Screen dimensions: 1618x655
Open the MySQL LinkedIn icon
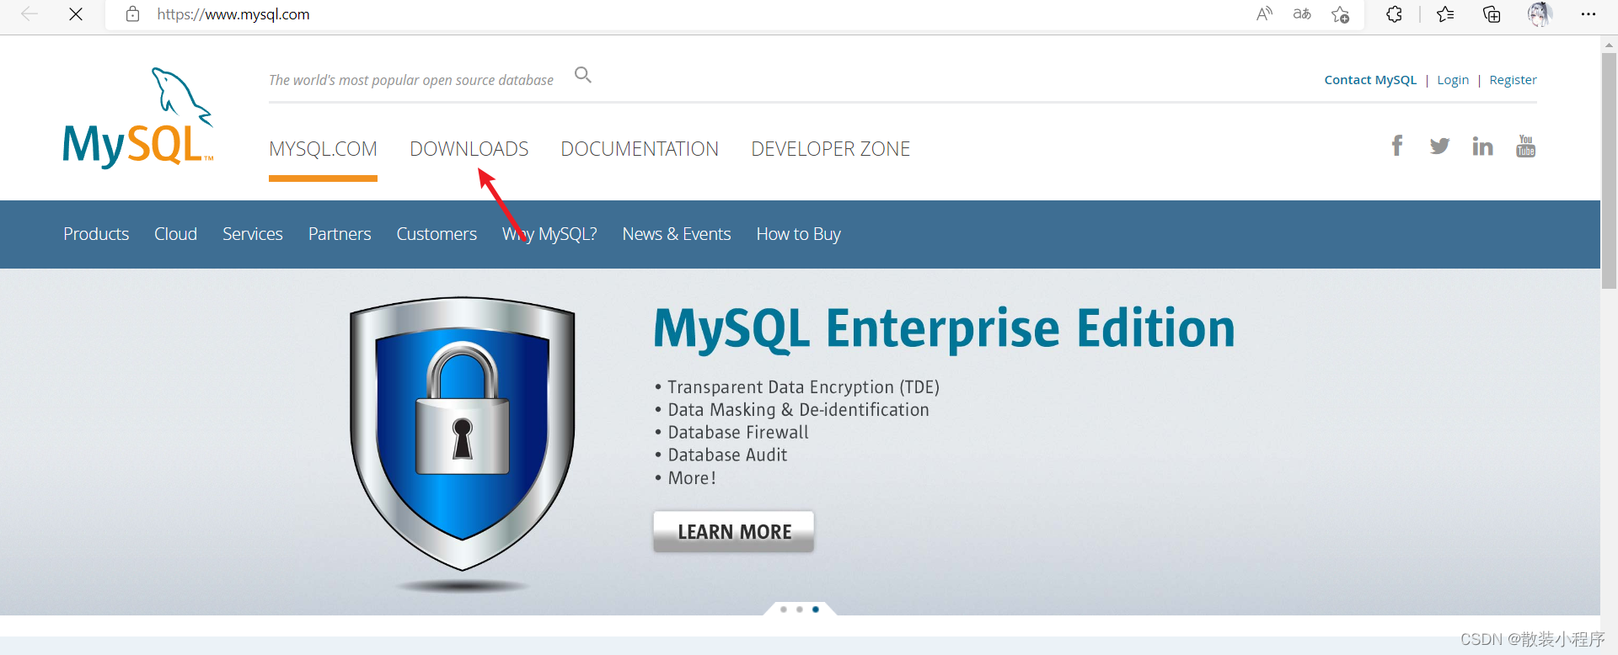pyautogui.click(x=1482, y=146)
